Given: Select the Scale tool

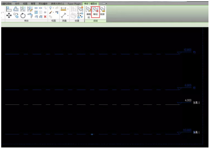Looking at the screenshot, I should pos(41,12).
